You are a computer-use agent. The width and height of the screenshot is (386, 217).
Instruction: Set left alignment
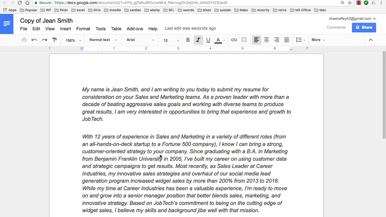point(256,40)
